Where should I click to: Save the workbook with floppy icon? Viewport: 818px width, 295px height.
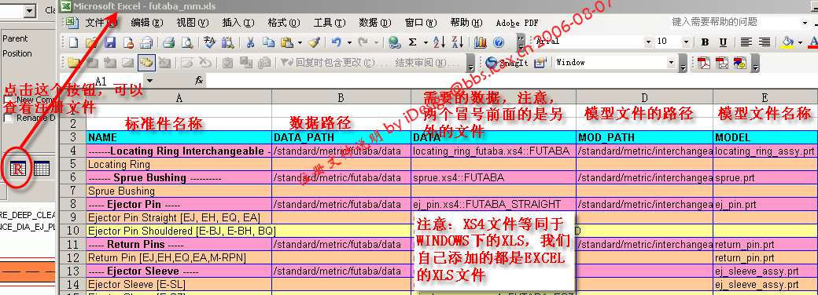[x=110, y=42]
